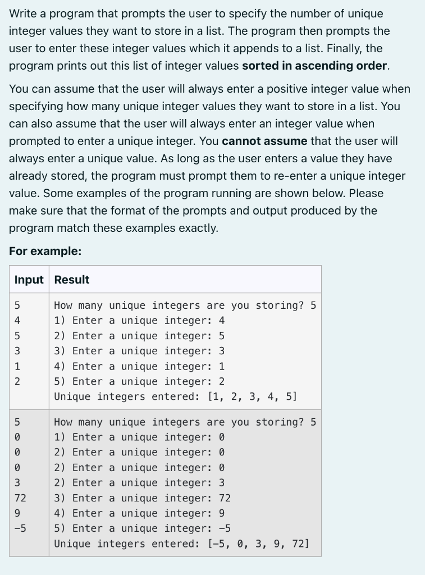This screenshot has width=425, height=575.
Task: Click '3) Enter a unique integer: 72' line
Action: [142, 498]
